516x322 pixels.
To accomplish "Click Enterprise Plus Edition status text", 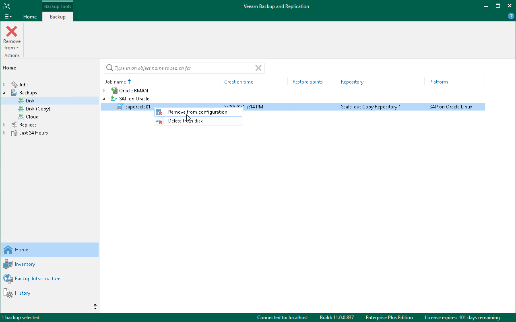I will coord(389,318).
